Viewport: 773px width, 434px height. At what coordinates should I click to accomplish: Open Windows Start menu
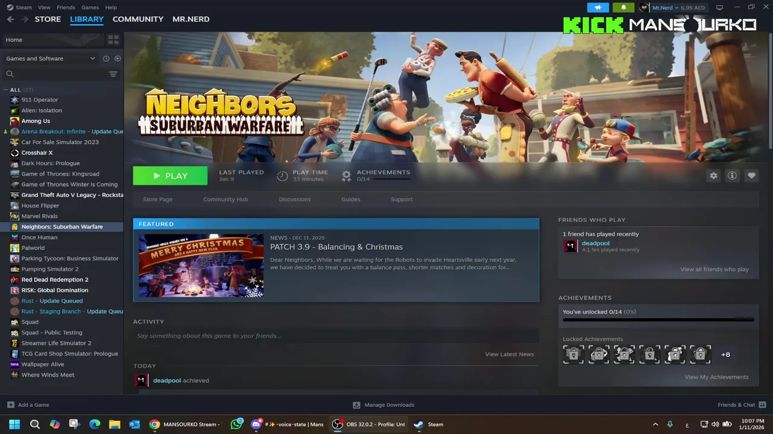(x=14, y=424)
